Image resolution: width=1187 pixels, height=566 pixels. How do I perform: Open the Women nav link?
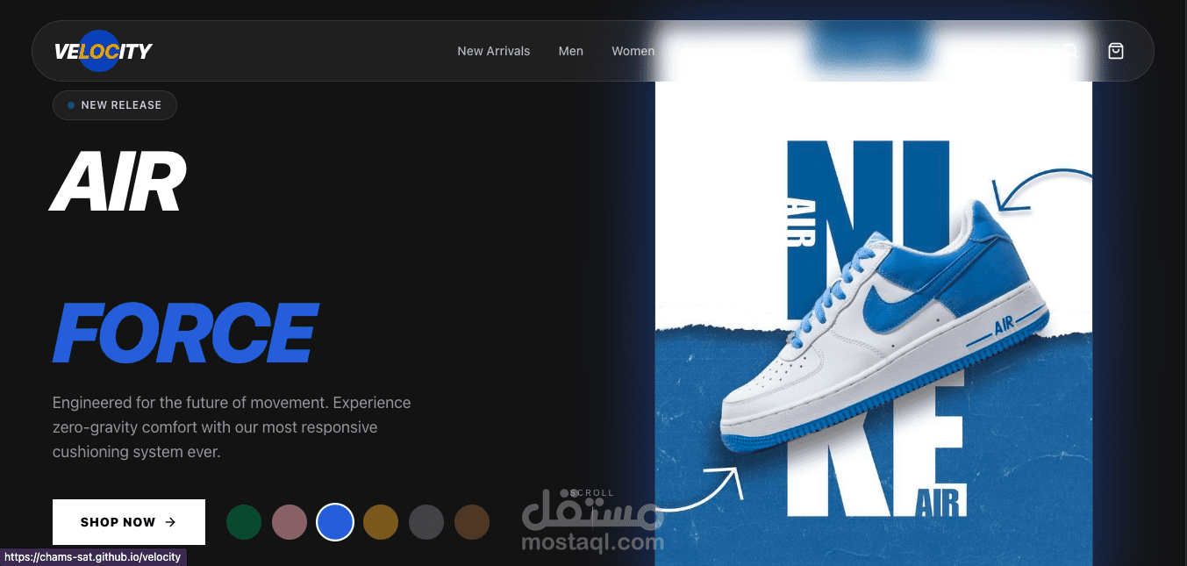633,51
